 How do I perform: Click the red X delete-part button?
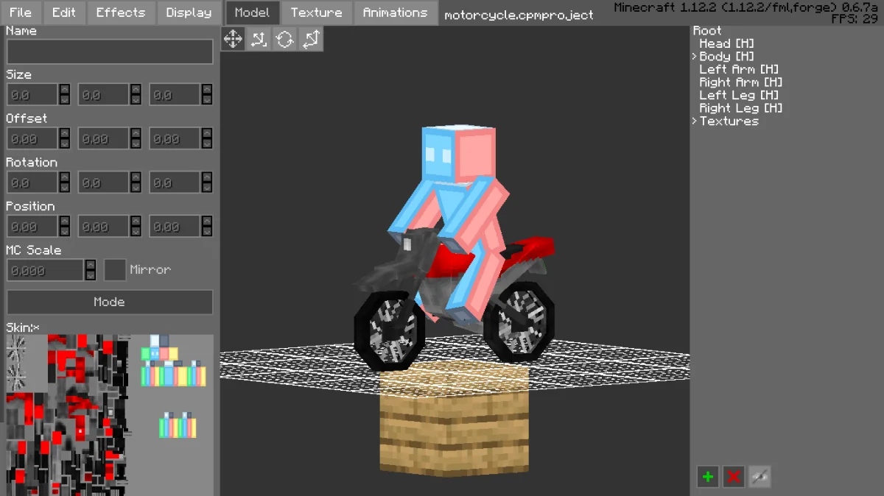click(734, 477)
